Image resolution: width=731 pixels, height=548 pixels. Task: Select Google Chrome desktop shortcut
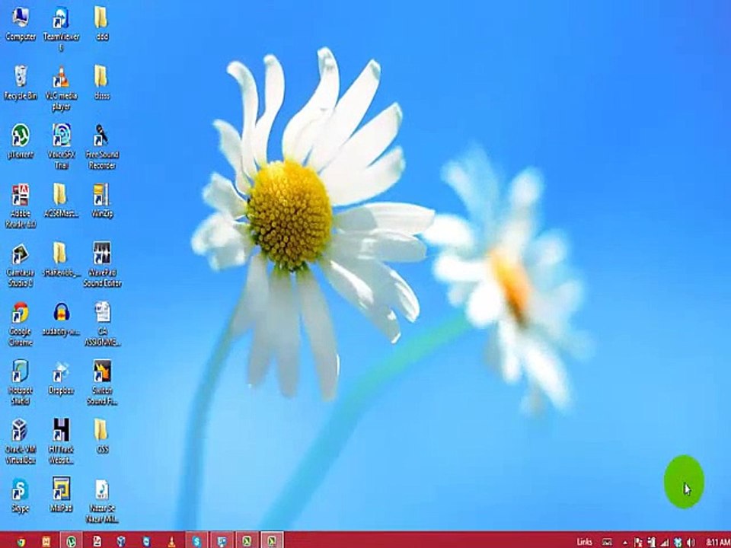click(x=20, y=323)
